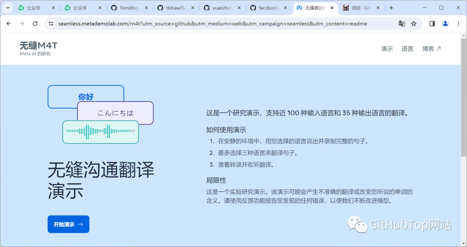467x247 pixels.
Task: Switch to the tldraw GitHub tab
Action: pyautogui.click(x=176, y=8)
